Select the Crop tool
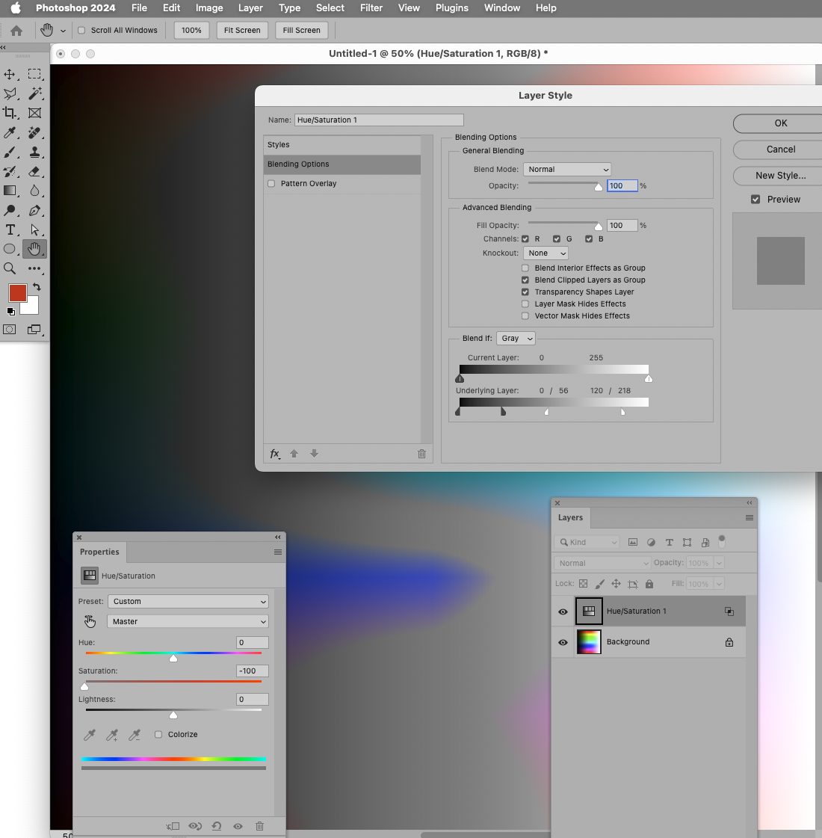This screenshot has height=838, width=822. point(10,113)
